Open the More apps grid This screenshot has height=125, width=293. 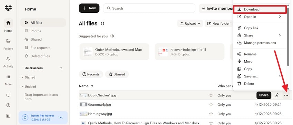click(x=8, y=80)
